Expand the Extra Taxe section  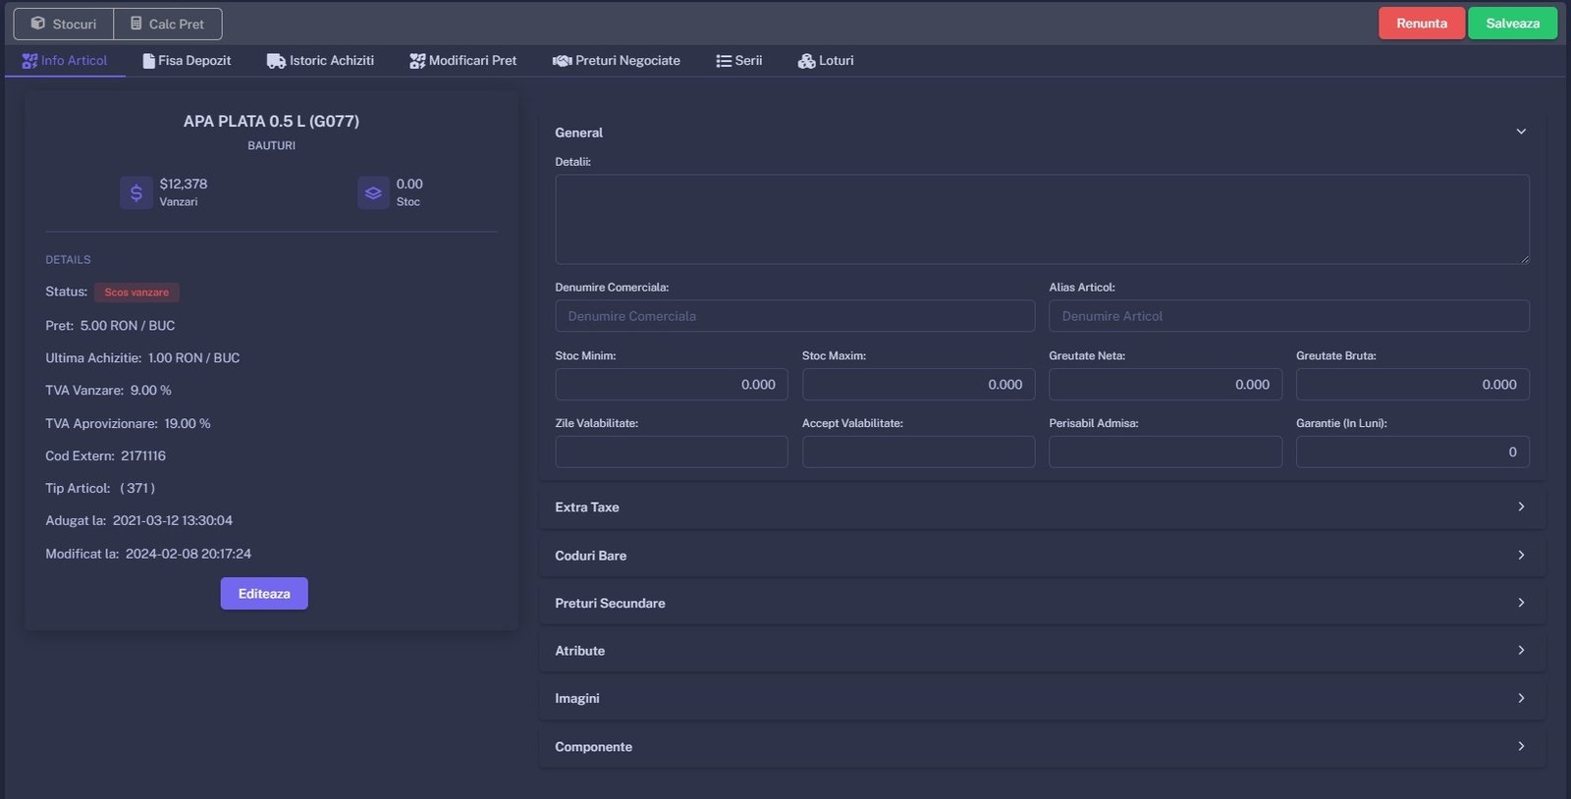click(x=1043, y=506)
